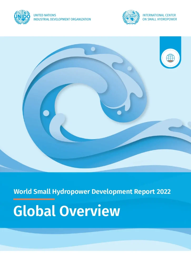Click the light wave band below Global Overview

click(x=95, y=239)
